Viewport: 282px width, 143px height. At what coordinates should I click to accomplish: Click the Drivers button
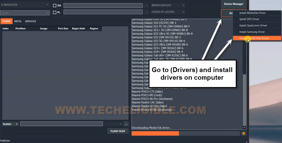pos(227,13)
